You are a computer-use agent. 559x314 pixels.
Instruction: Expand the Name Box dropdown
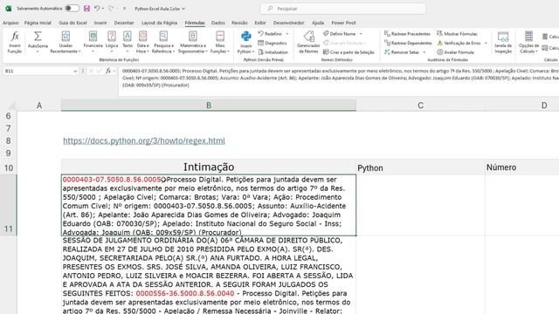(75, 72)
